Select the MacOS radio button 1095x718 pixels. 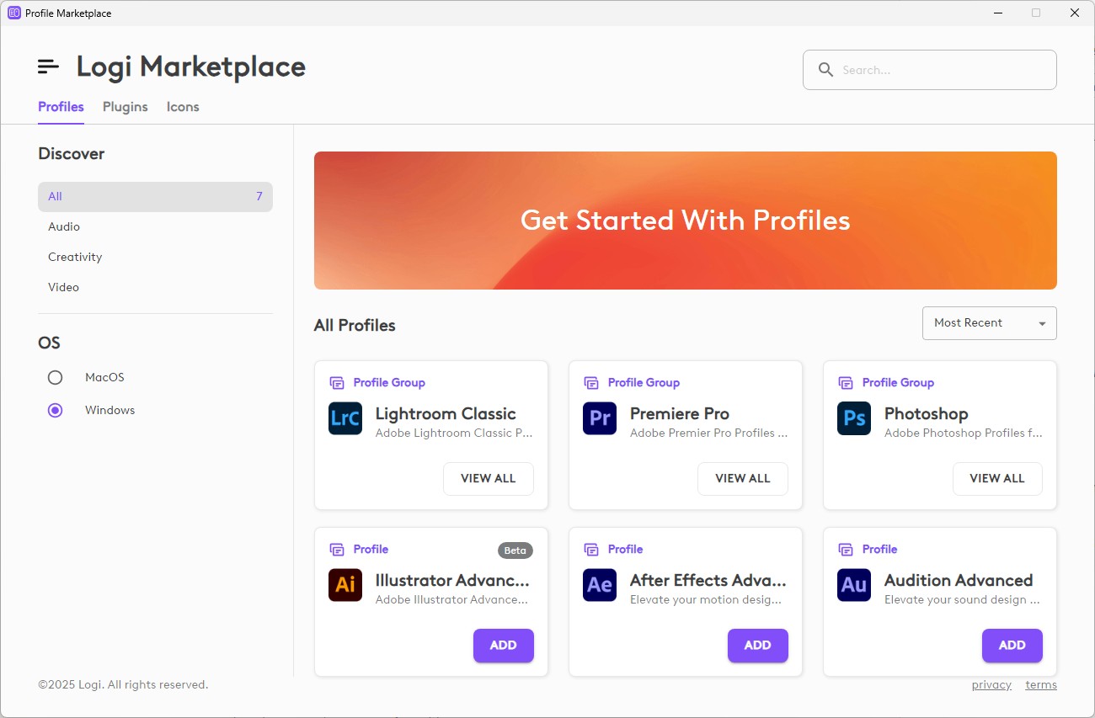click(x=56, y=377)
